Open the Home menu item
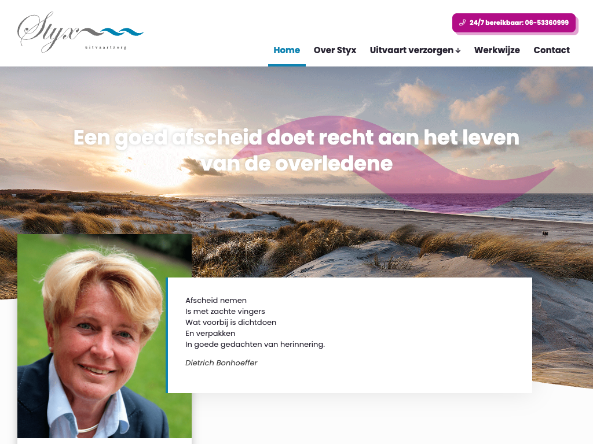The image size is (593, 444). pyautogui.click(x=287, y=50)
